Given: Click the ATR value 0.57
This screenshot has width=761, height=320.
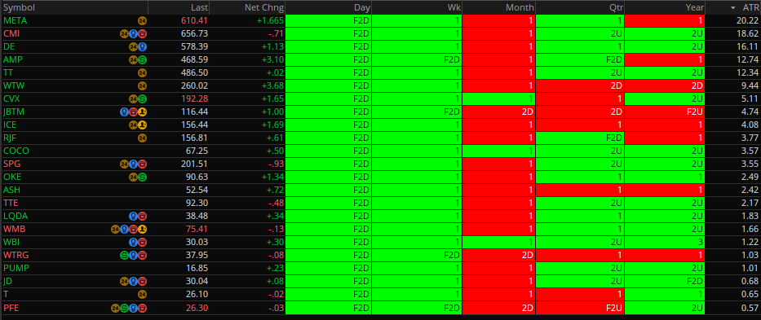Looking at the screenshot, I should [x=750, y=307].
